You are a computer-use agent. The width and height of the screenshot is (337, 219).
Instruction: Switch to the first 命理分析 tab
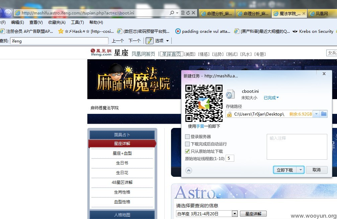pyautogui.click(x=217, y=13)
